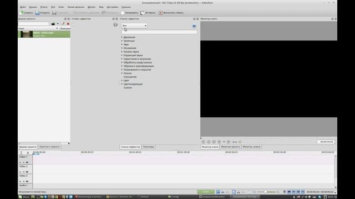355x199 pixels.
Task: Toggle show audio thumbnails in status bar
Action: click(293, 192)
